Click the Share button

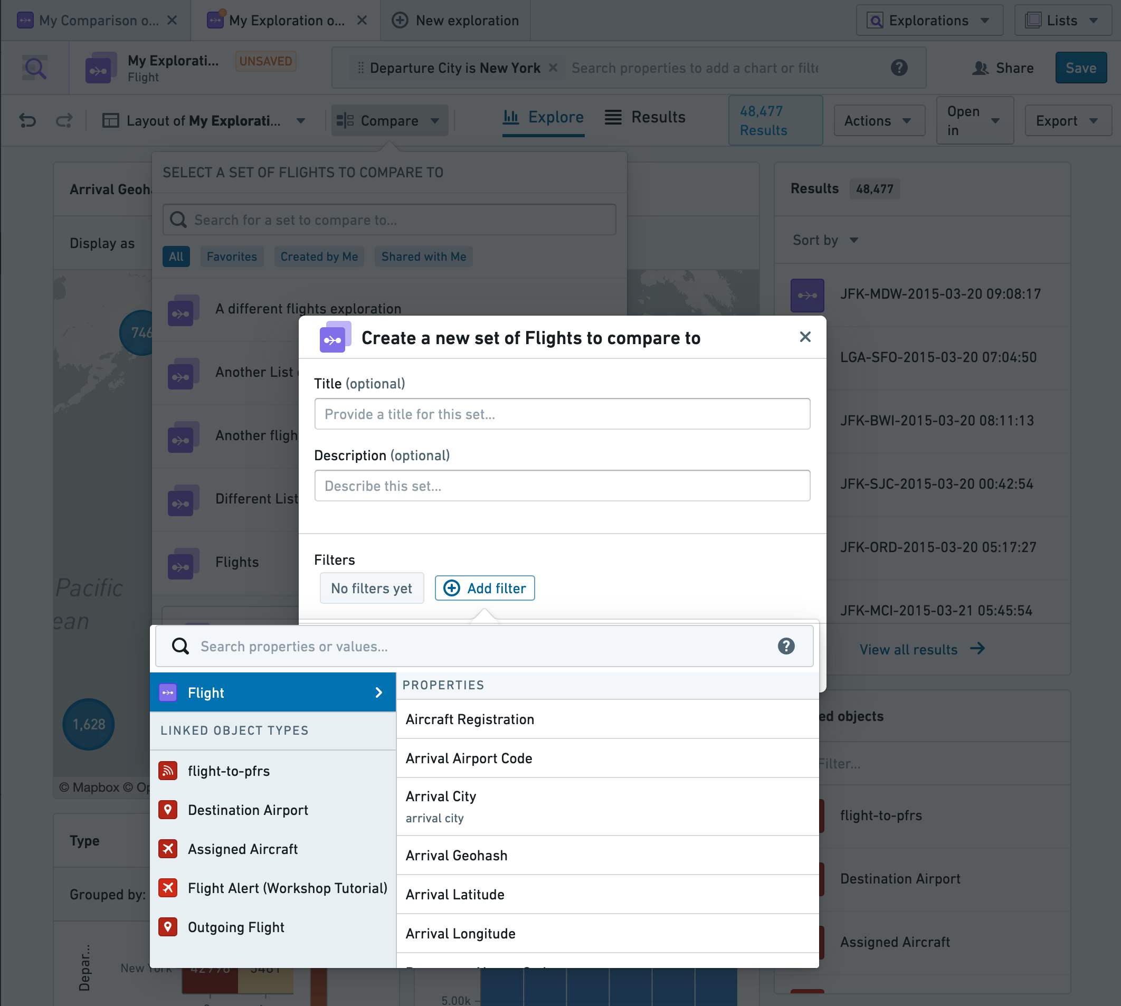pyautogui.click(x=1003, y=68)
